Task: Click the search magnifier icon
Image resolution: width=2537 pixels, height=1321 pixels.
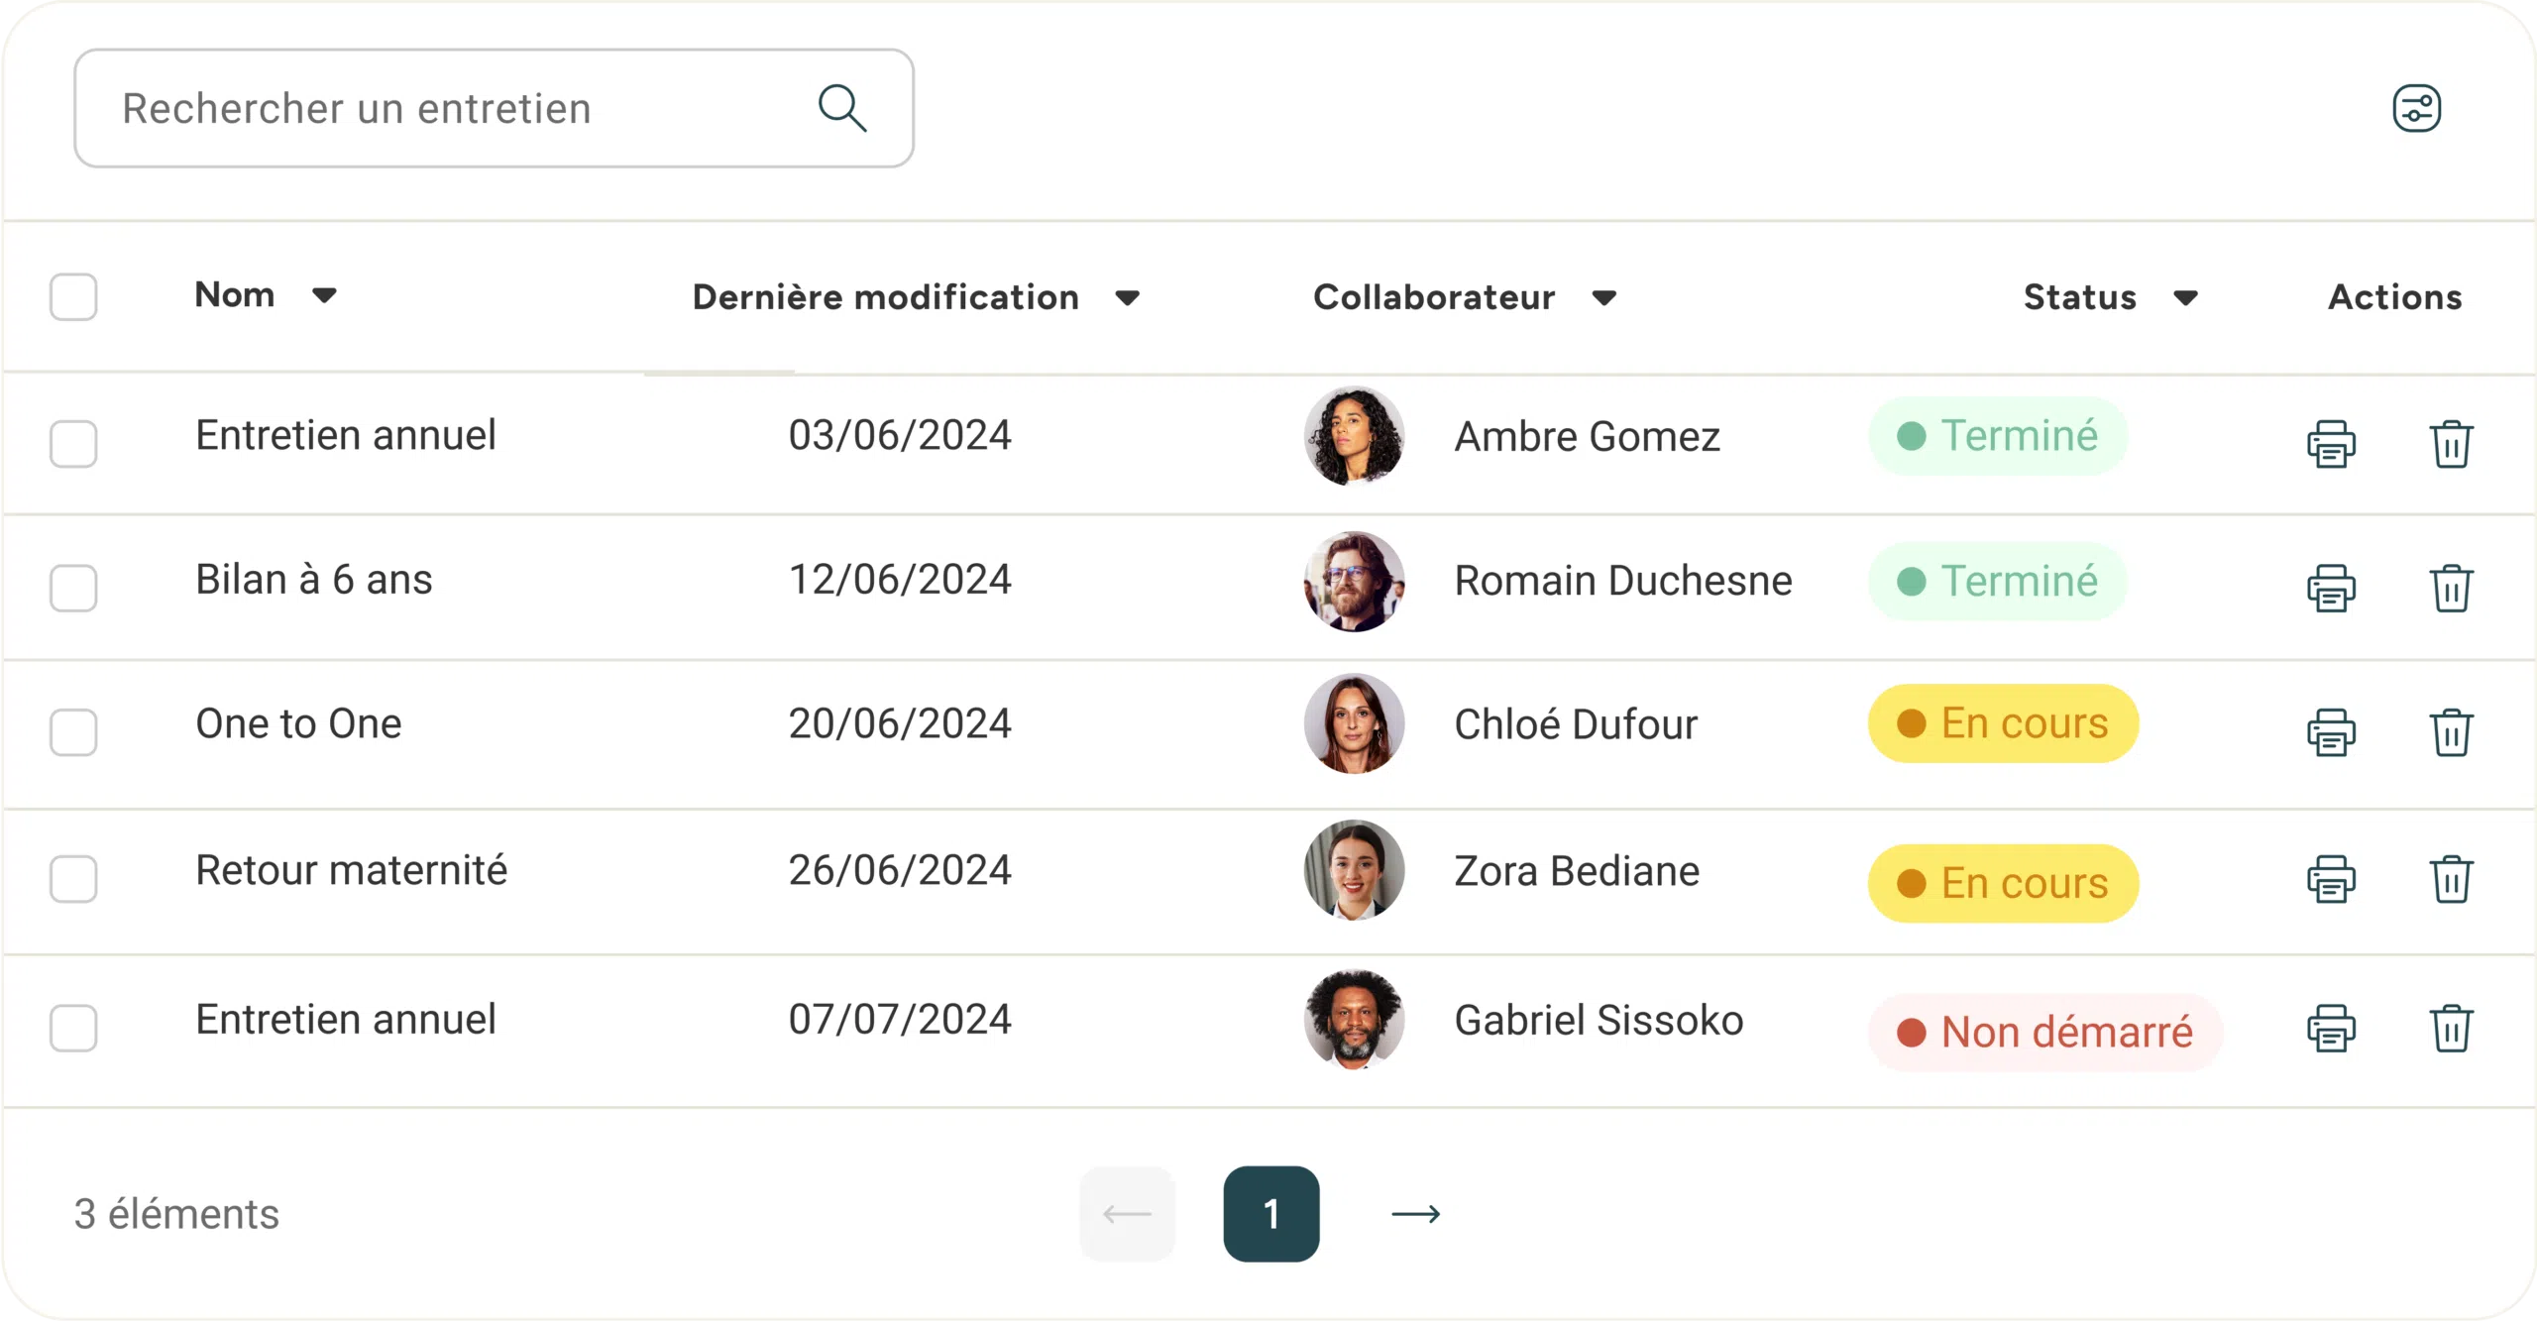Action: (x=843, y=107)
